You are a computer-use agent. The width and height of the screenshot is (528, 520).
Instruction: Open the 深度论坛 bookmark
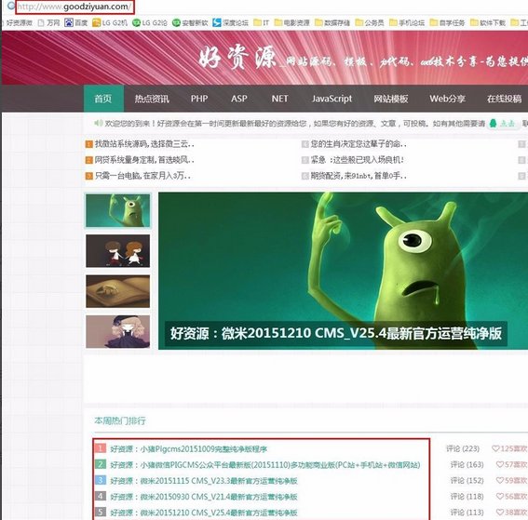230,23
